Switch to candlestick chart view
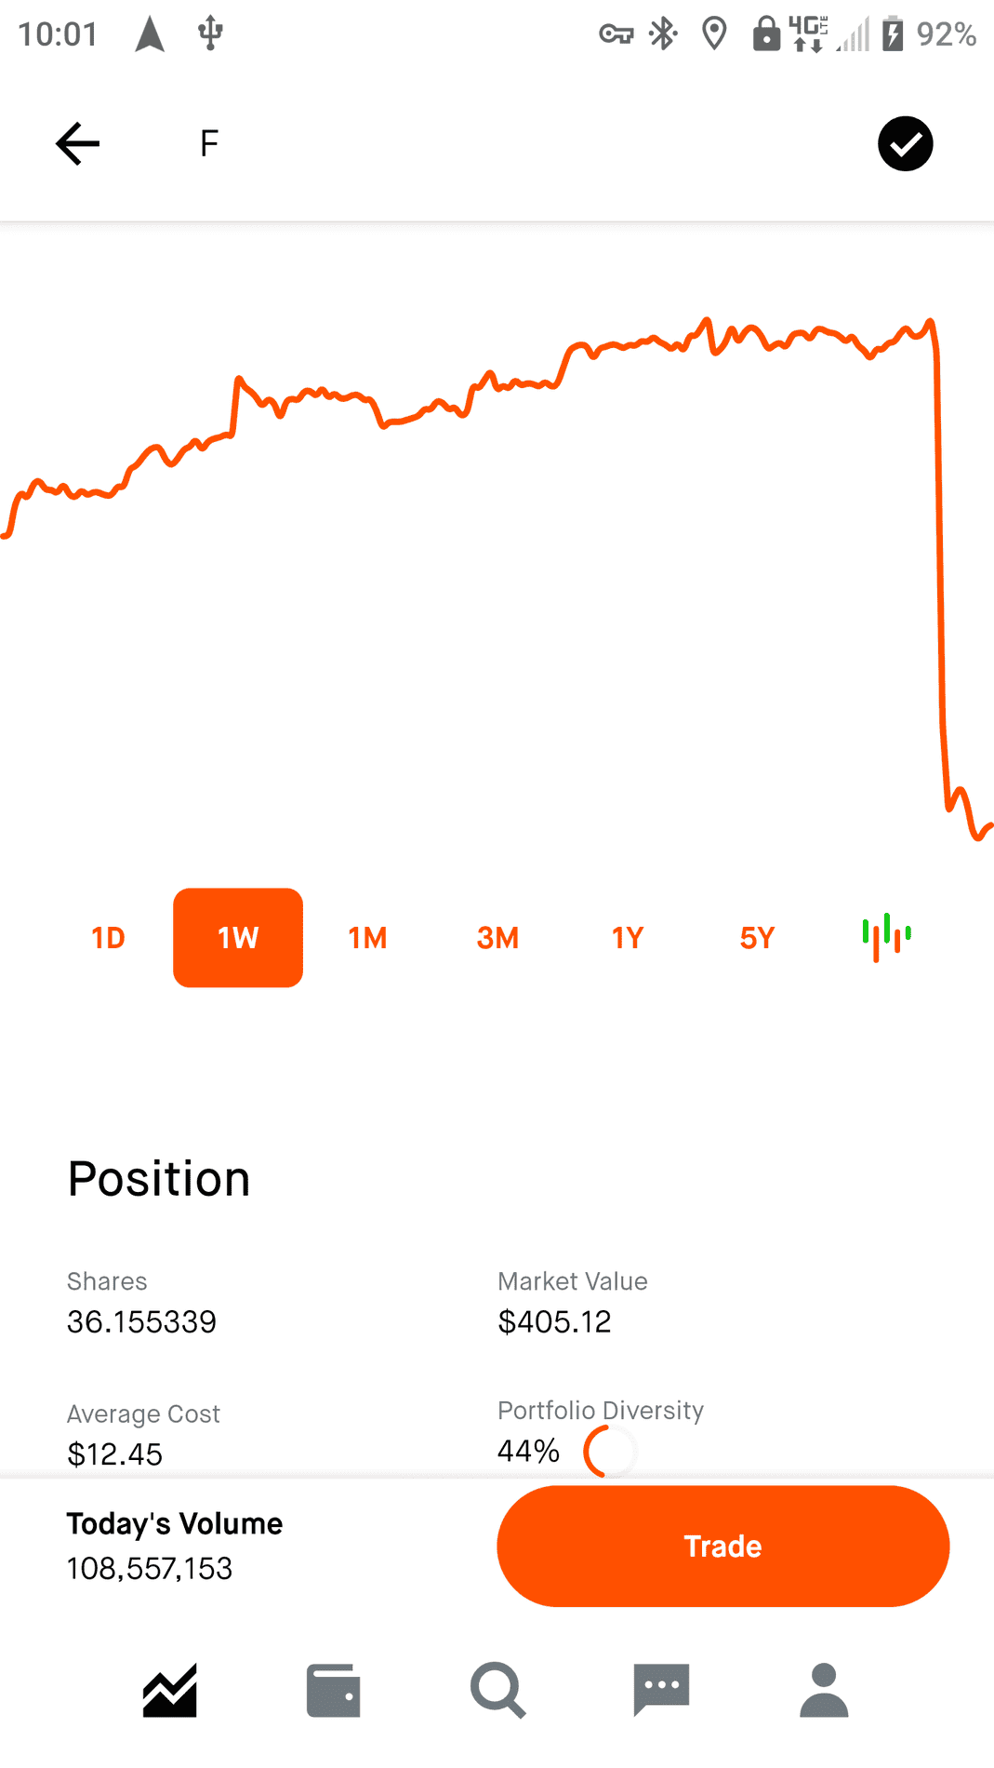Image resolution: width=994 pixels, height=1768 pixels. pyautogui.click(x=886, y=937)
